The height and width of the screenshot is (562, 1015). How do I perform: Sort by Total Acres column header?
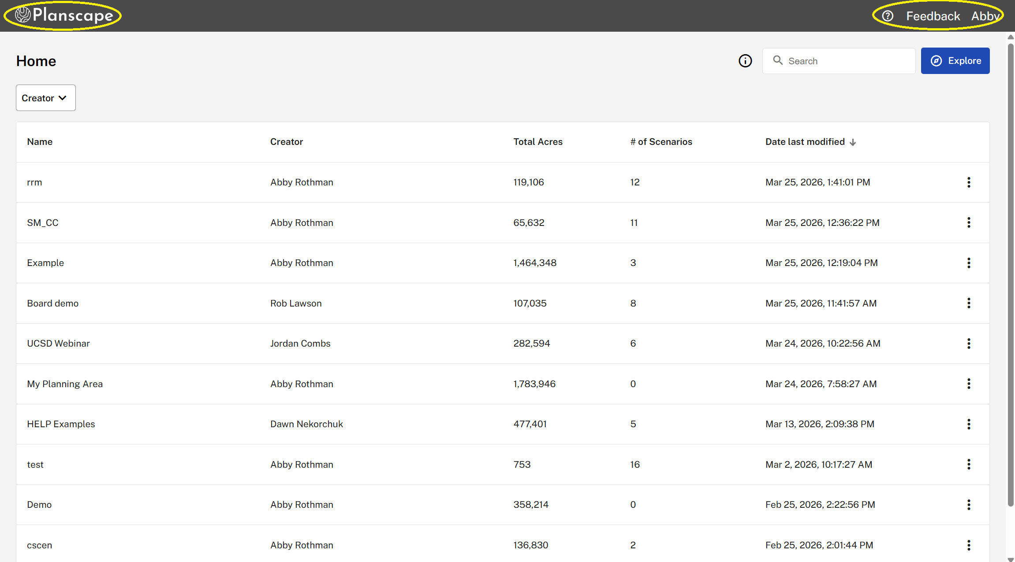(538, 142)
